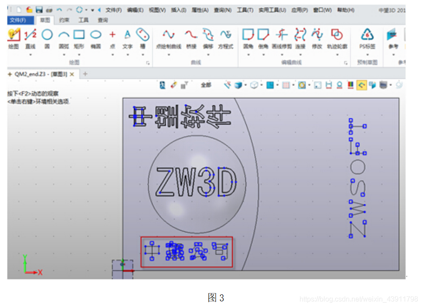Expand the 圆角 dropdown arrow
This screenshot has width=422, height=307.
click(x=248, y=54)
